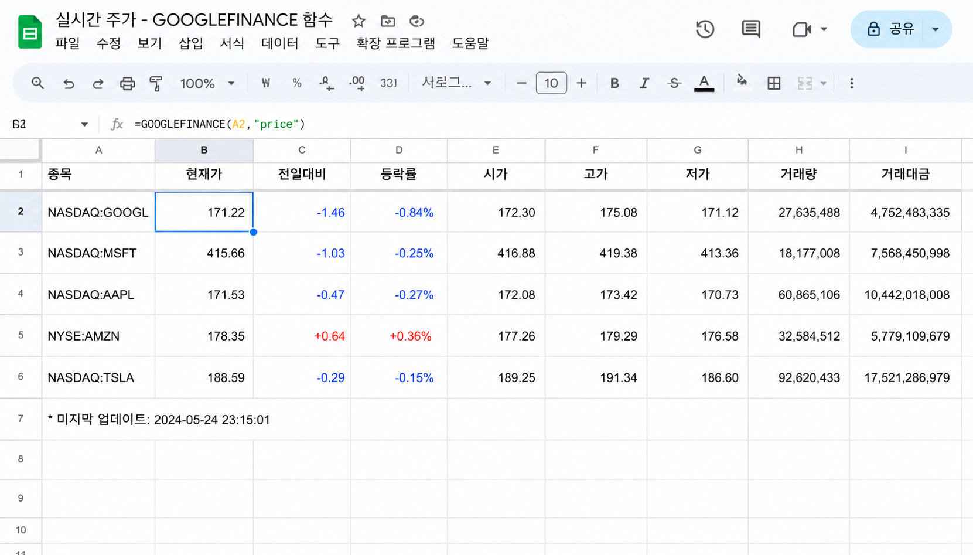
Task: Increase font size with plus button
Action: coord(581,83)
